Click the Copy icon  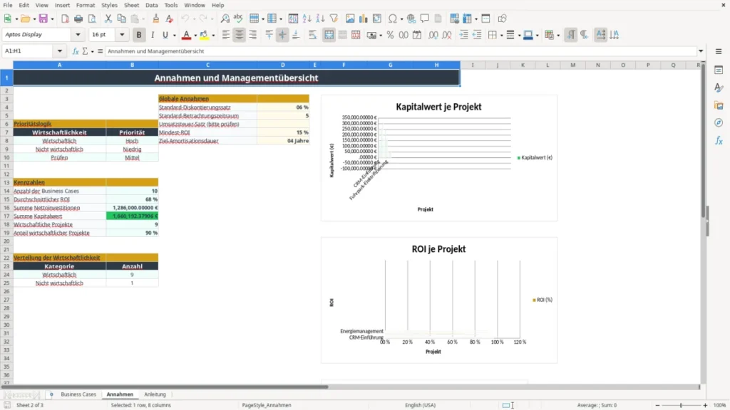click(x=121, y=19)
